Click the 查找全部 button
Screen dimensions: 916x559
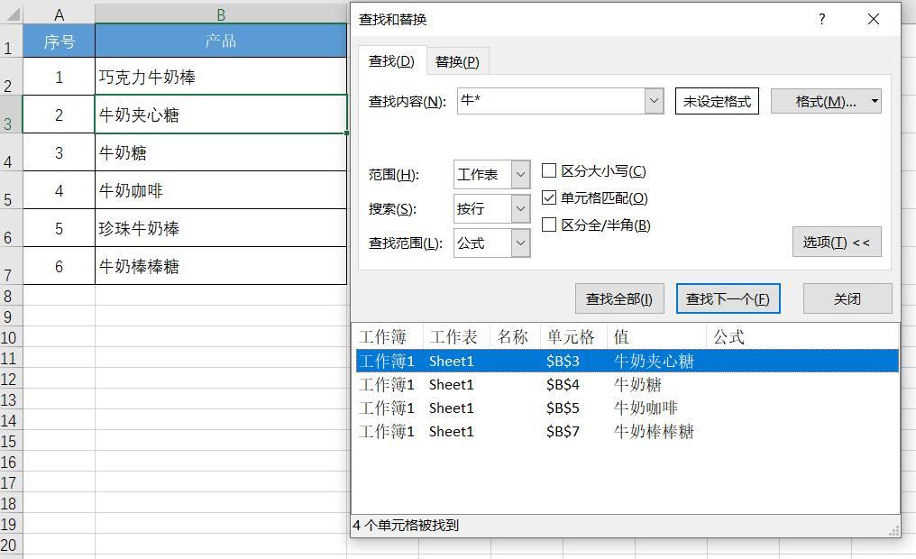point(618,298)
